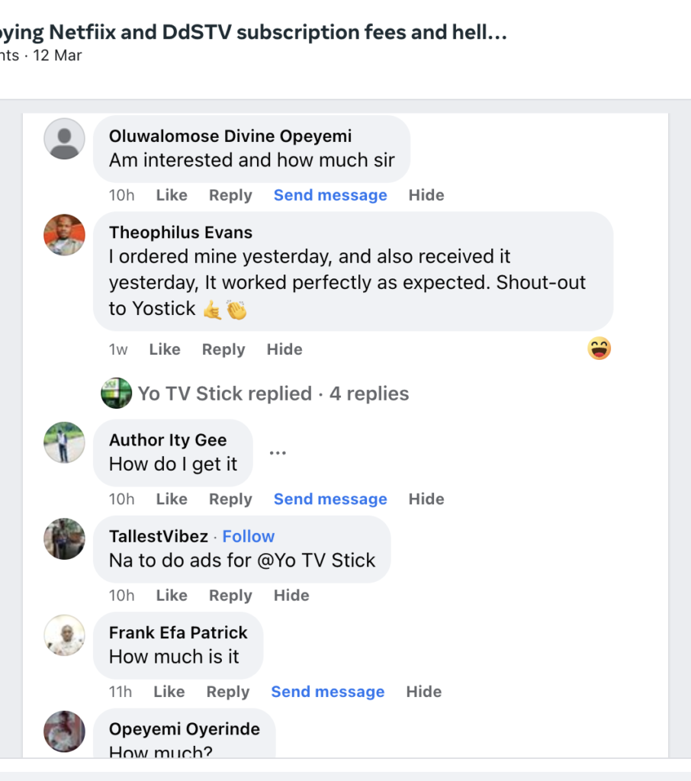
Task: Click the laughing reaction emoji
Action: point(599,349)
